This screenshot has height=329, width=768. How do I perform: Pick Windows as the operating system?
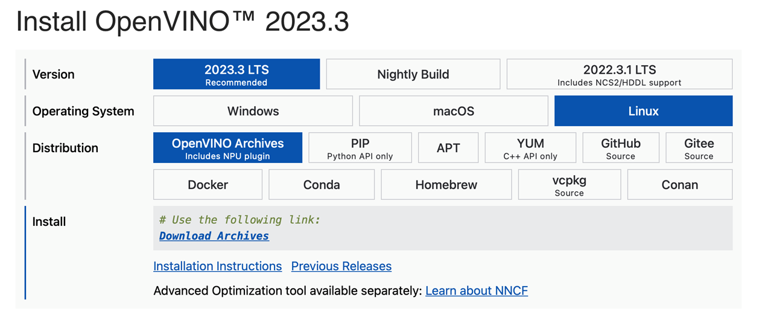click(x=253, y=111)
